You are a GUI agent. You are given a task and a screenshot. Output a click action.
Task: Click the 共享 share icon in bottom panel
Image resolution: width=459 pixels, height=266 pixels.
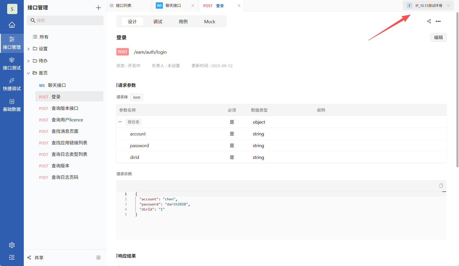pos(29,258)
